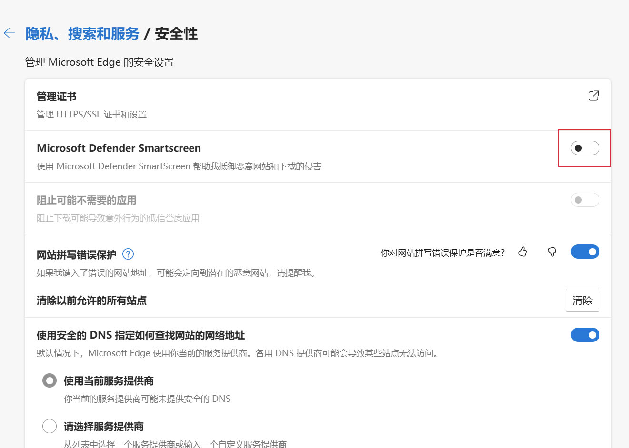Viewport: 629px width, 448px height.
Task: Click the Microsoft Defender Smartscreen heading
Action: [x=119, y=148]
